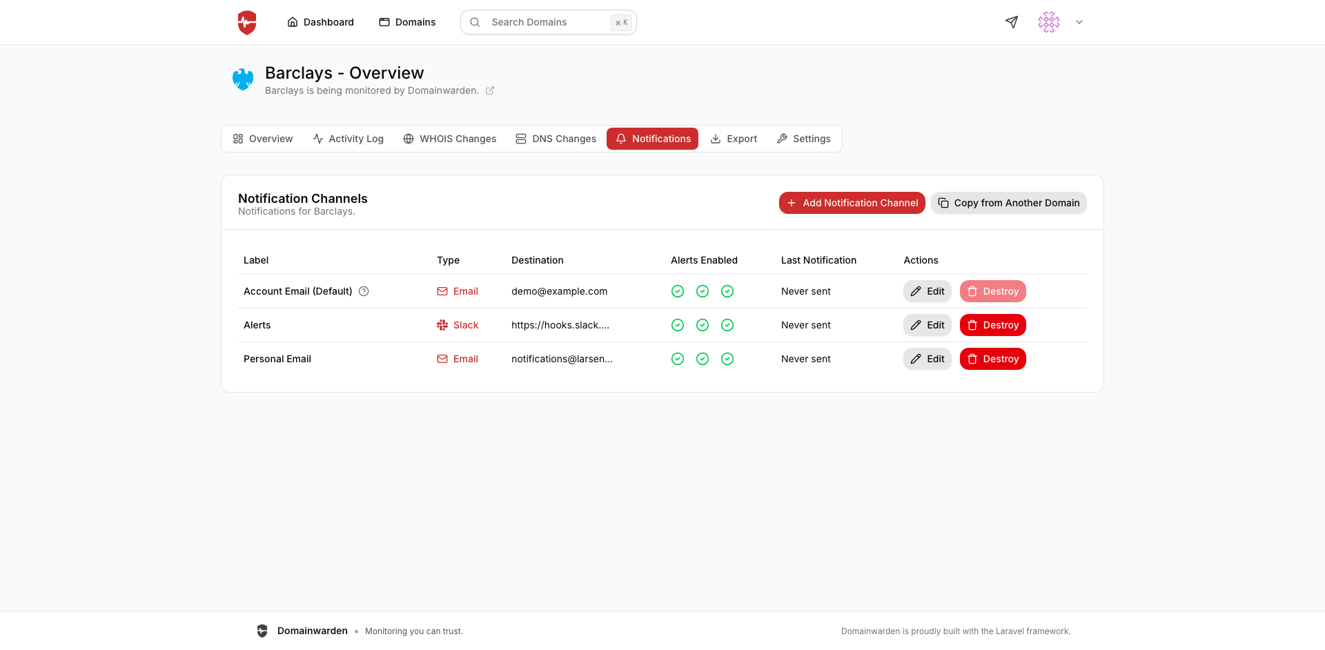The height and width of the screenshot is (650, 1325).
Task: Switch to the Activity Log tab
Action: tap(348, 139)
